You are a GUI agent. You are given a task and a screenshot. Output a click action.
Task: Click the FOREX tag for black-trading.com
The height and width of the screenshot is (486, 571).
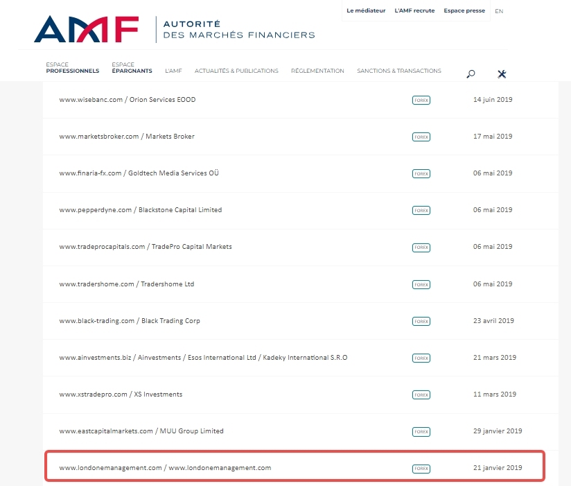421,321
